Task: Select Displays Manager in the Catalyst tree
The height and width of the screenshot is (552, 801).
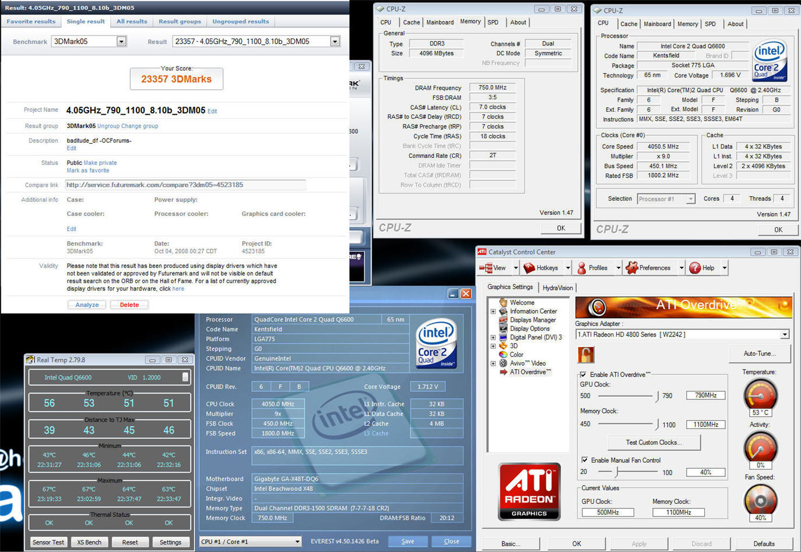Action: [x=533, y=320]
